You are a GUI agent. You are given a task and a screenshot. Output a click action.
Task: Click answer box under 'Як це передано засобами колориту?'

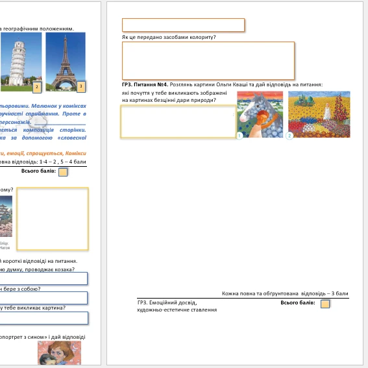click(208, 61)
